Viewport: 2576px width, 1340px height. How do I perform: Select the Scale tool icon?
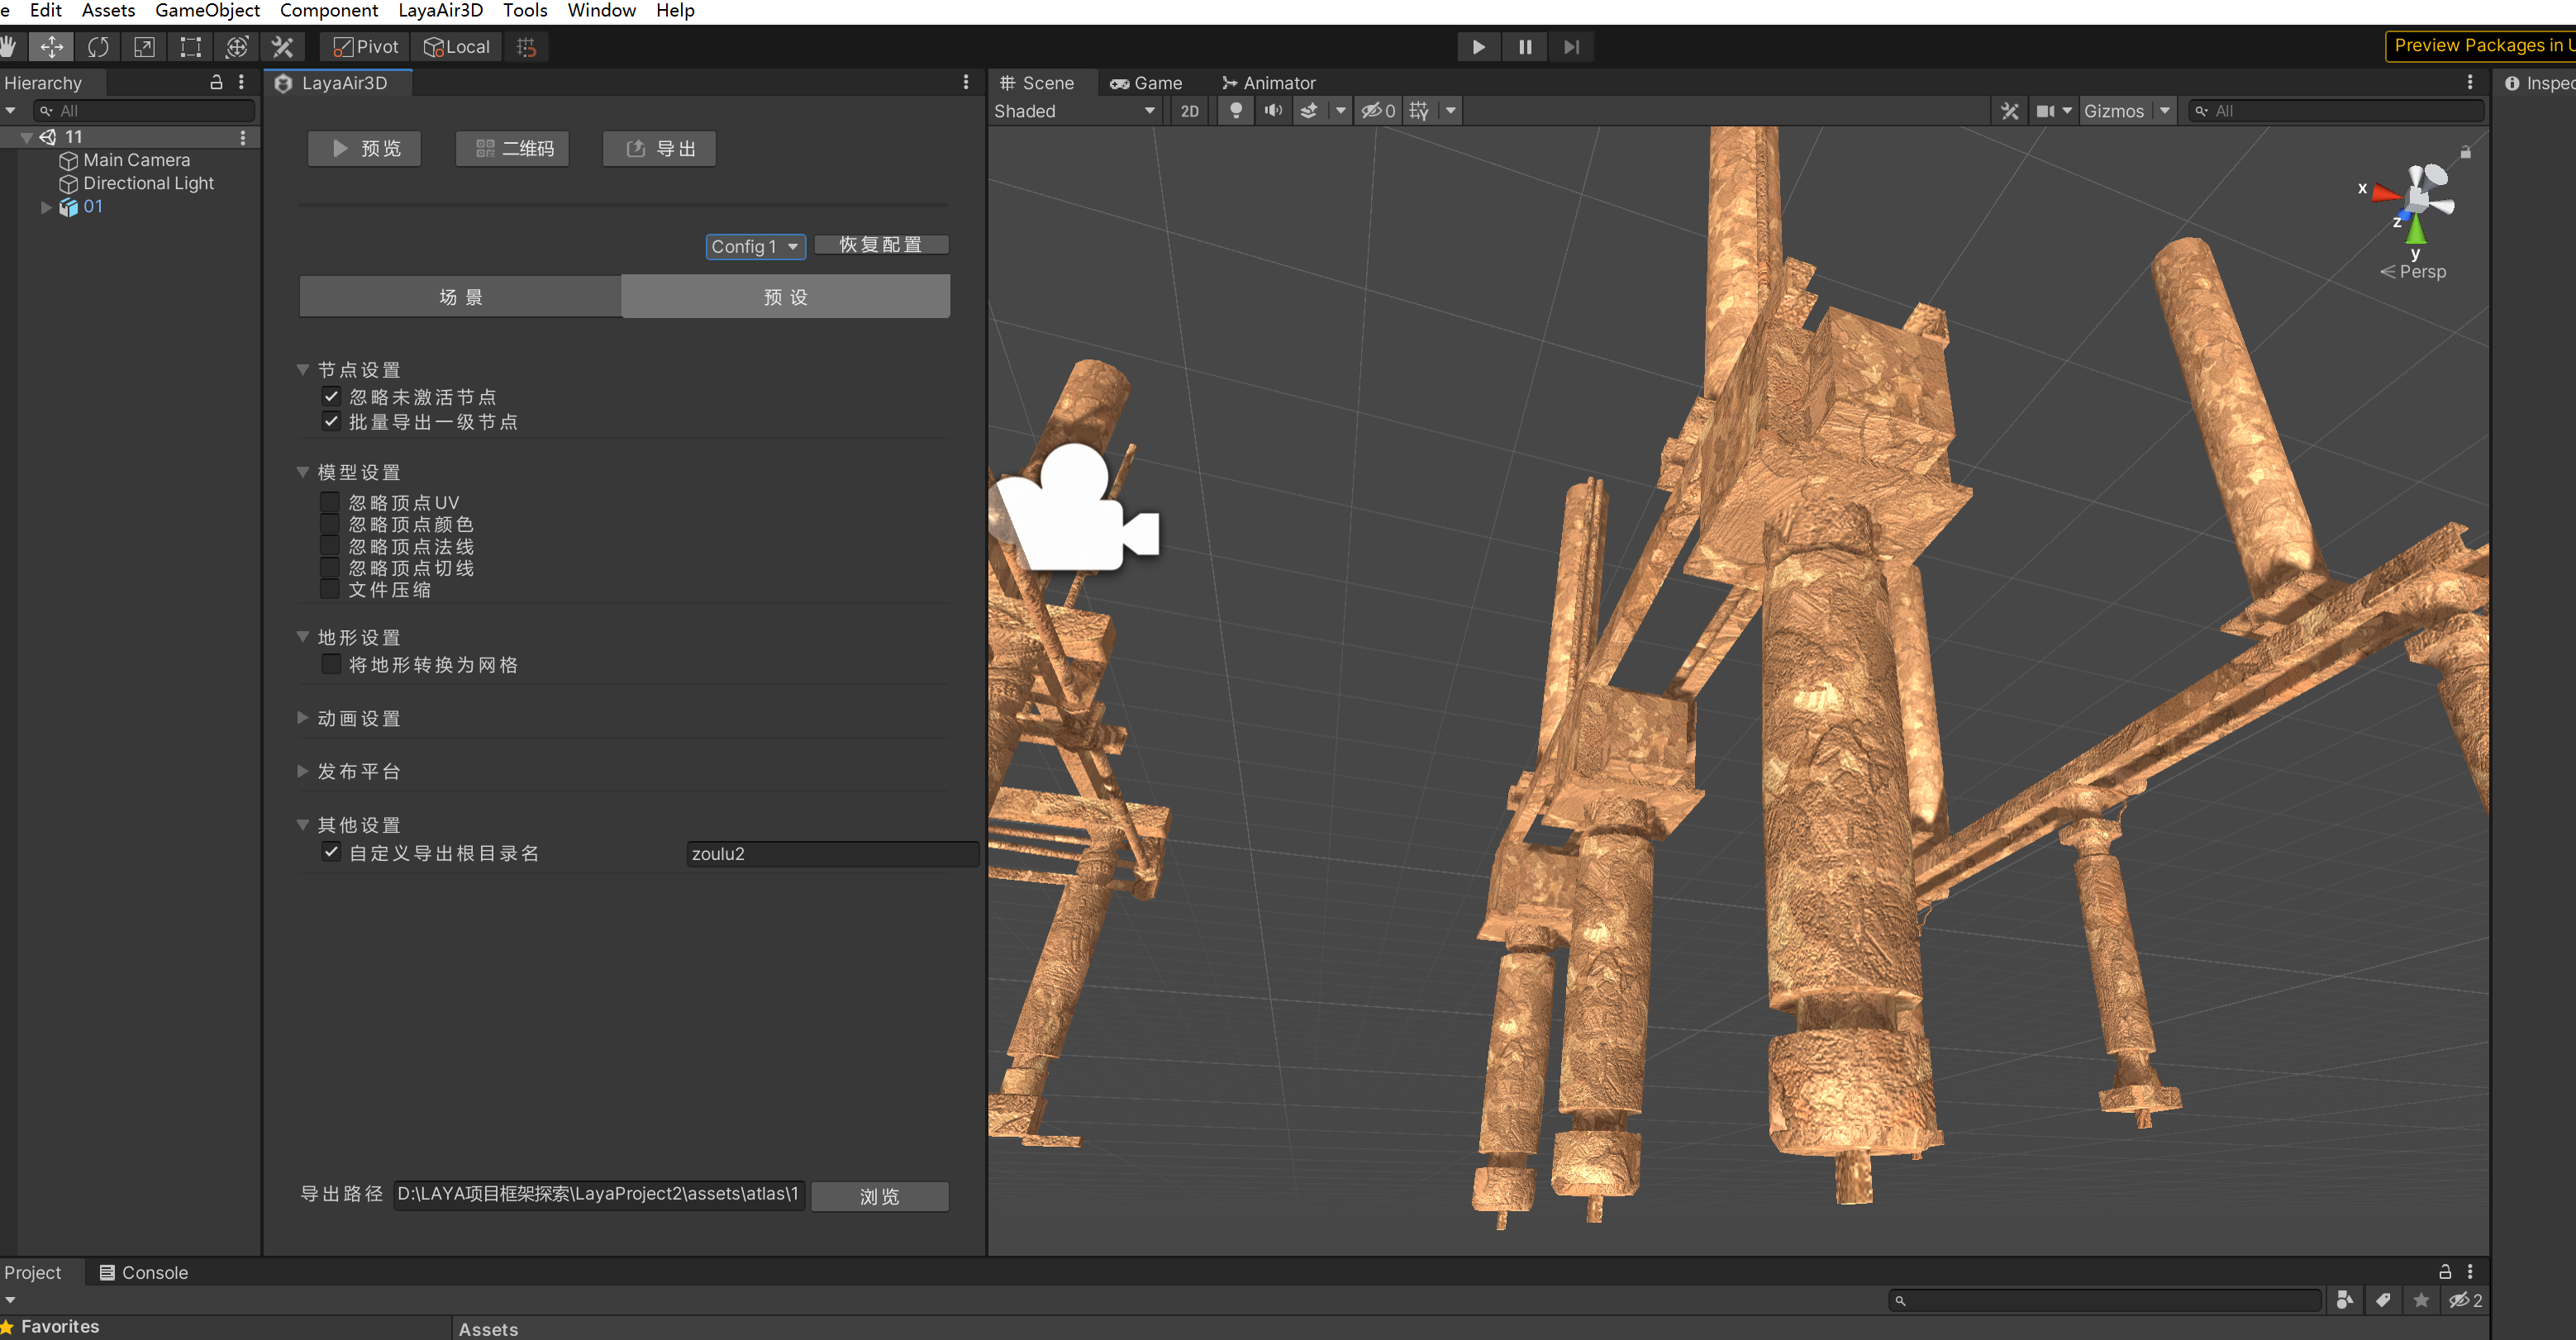(144, 47)
